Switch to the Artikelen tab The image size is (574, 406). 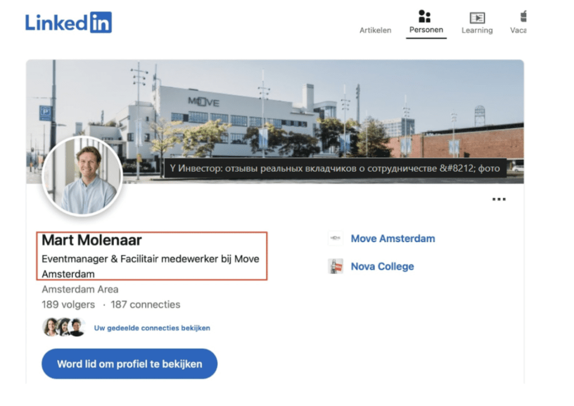coord(375,31)
